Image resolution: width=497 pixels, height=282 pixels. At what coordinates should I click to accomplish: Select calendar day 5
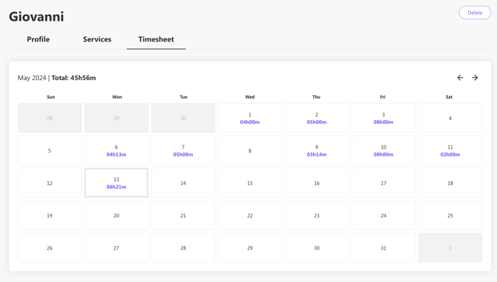pos(50,151)
